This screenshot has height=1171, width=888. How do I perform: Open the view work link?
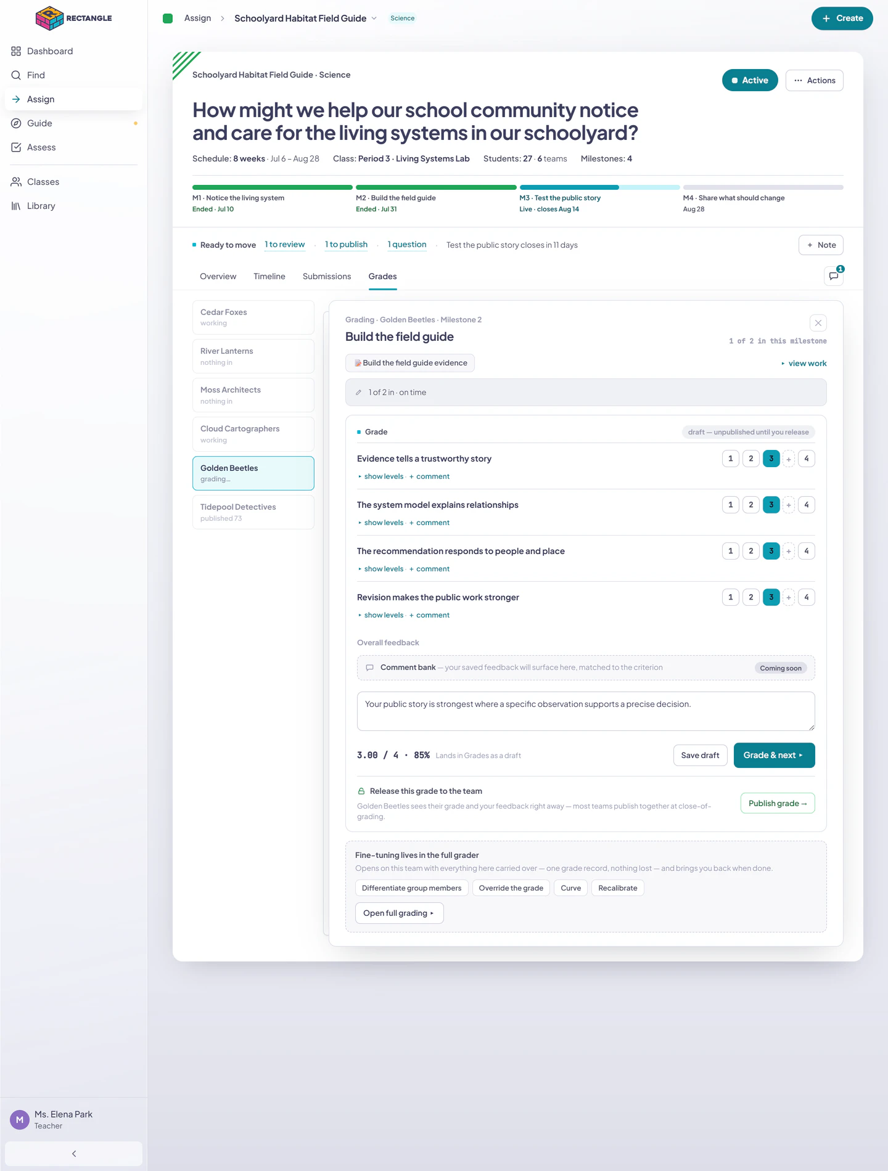pos(804,364)
